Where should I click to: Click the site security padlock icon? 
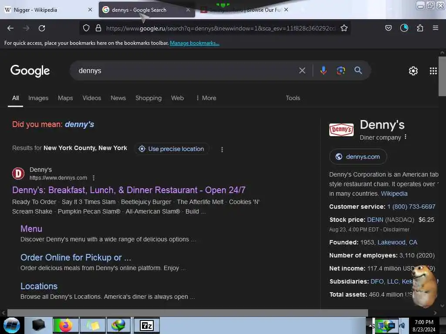tap(98, 28)
